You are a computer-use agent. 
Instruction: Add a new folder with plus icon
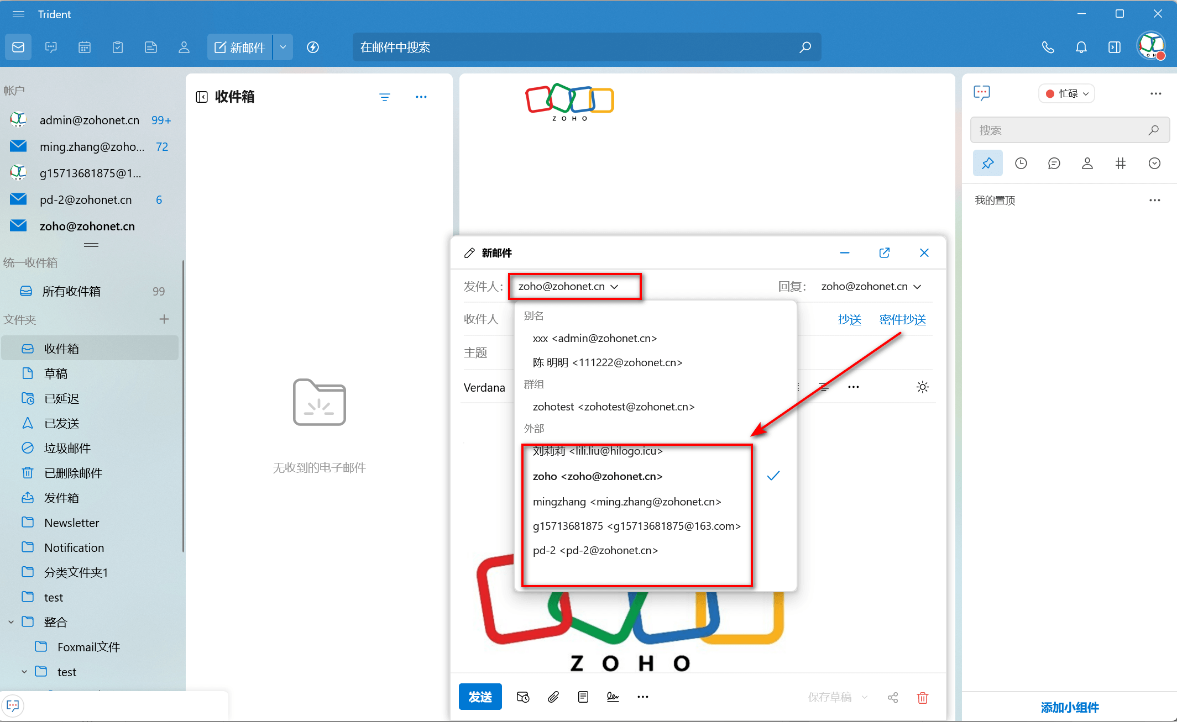164,319
